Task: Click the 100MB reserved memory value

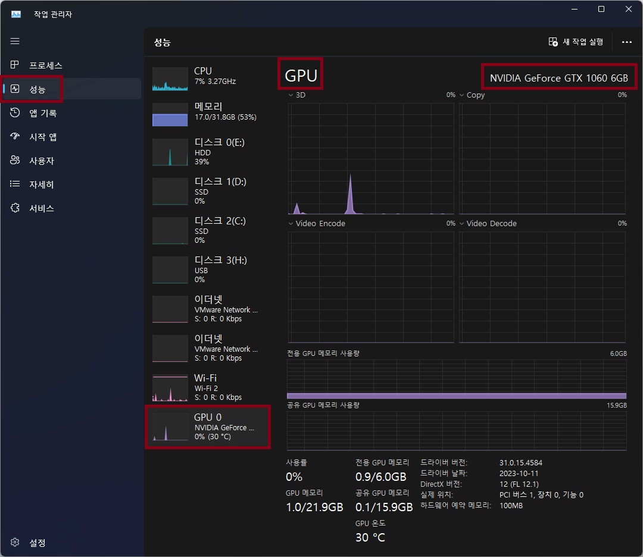Action: pyautogui.click(x=511, y=506)
